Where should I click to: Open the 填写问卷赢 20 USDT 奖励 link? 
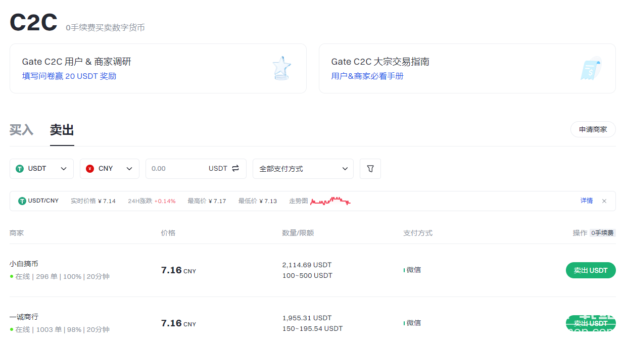pos(69,76)
